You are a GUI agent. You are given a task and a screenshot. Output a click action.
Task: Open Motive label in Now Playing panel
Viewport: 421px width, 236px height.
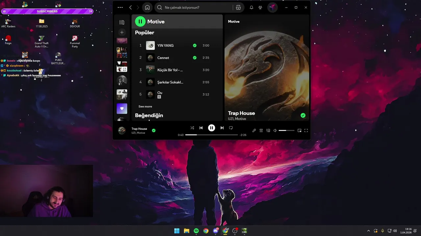[x=234, y=22]
